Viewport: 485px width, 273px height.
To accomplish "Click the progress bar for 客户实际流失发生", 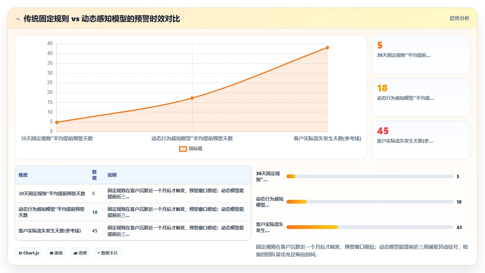I will (x=370, y=227).
